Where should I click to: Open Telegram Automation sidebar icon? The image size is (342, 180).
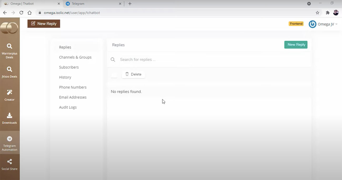pyautogui.click(x=9, y=139)
